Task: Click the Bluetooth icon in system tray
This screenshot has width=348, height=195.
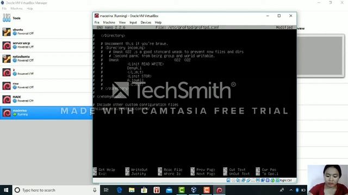Action: (x=297, y=190)
